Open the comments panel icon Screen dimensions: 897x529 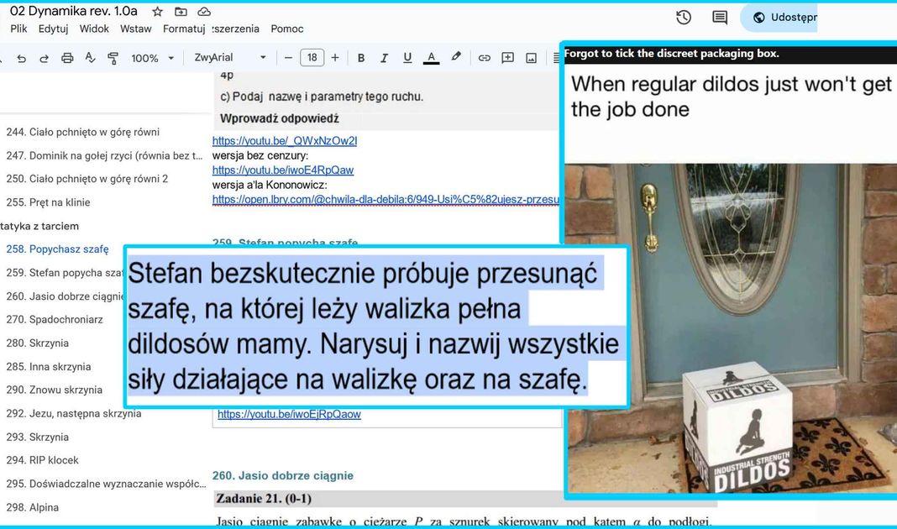(x=720, y=18)
